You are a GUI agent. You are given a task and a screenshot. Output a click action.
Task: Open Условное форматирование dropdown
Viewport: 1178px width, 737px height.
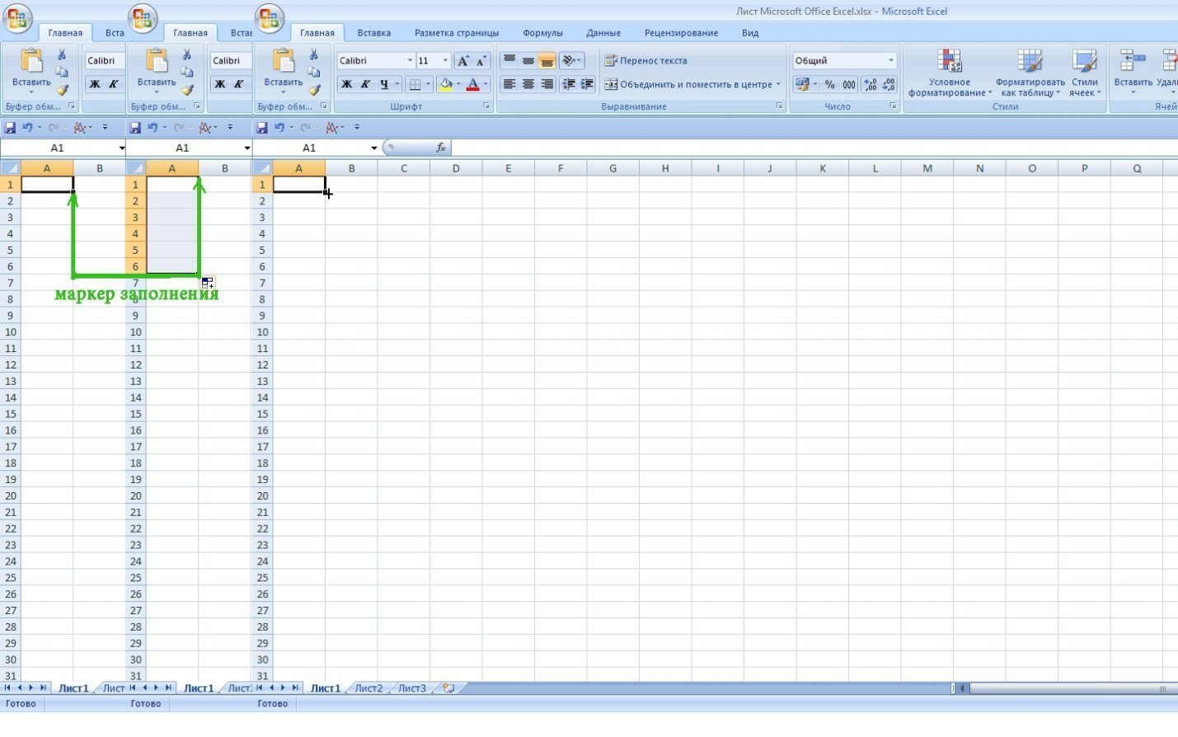[950, 73]
